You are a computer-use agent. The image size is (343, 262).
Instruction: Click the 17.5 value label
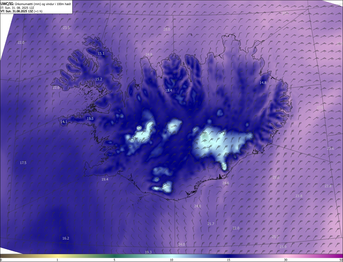coord(23,163)
